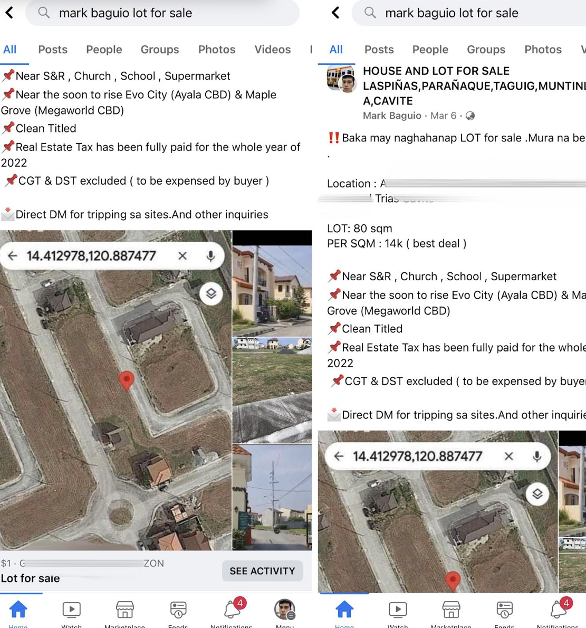
Task: Click the red location pin in left map
Action: 127,380
